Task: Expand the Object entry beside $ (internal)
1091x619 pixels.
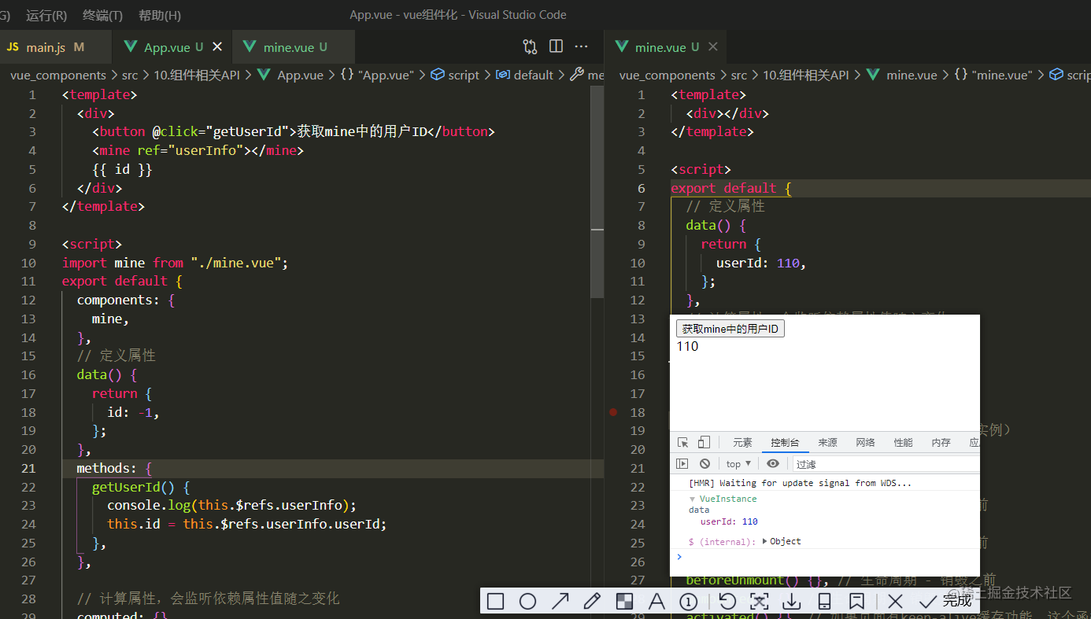Action: click(x=765, y=541)
